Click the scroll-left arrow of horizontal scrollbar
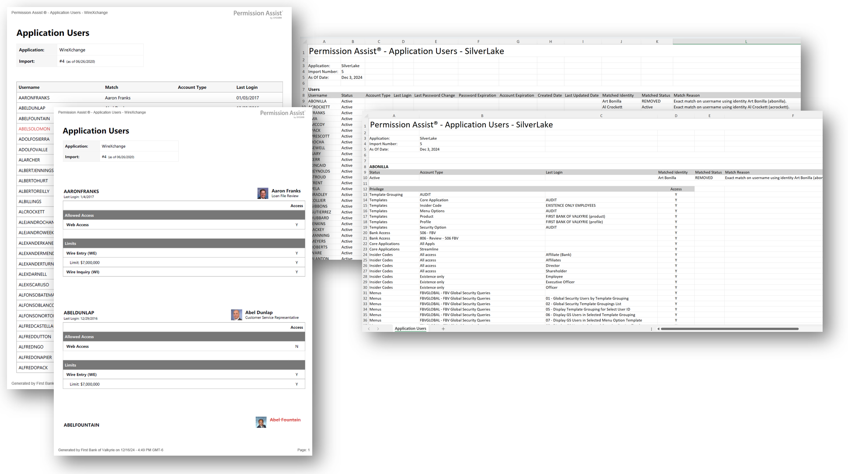 (x=658, y=329)
